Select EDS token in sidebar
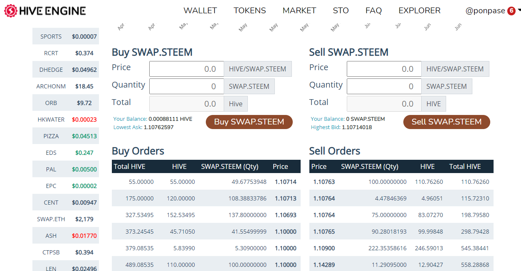Image resolution: width=521 pixels, height=271 pixels. click(x=66, y=153)
